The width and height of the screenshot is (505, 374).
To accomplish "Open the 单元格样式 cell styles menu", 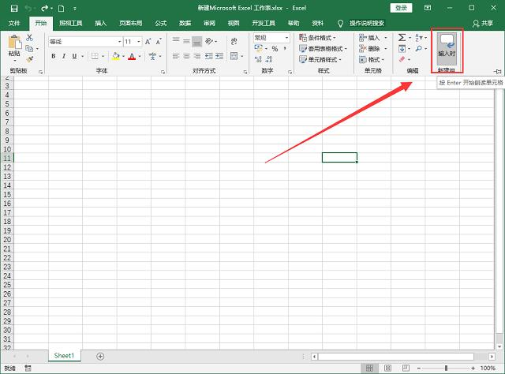I will (320, 60).
